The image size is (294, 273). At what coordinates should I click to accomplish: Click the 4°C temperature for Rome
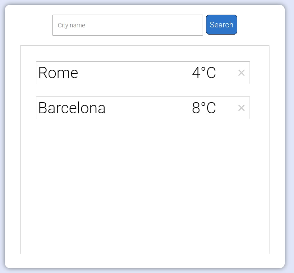[x=204, y=73]
